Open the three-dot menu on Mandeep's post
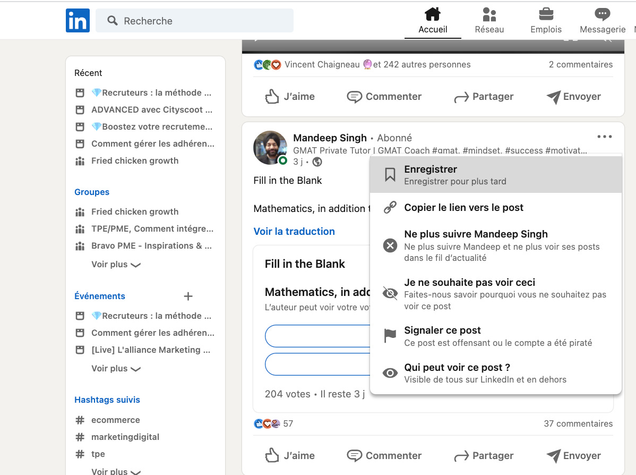 point(604,137)
